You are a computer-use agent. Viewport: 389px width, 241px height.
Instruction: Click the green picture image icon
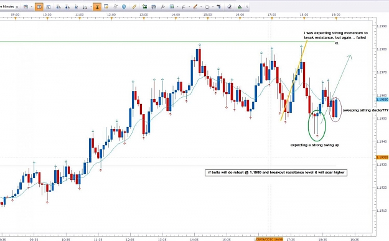(144, 7)
